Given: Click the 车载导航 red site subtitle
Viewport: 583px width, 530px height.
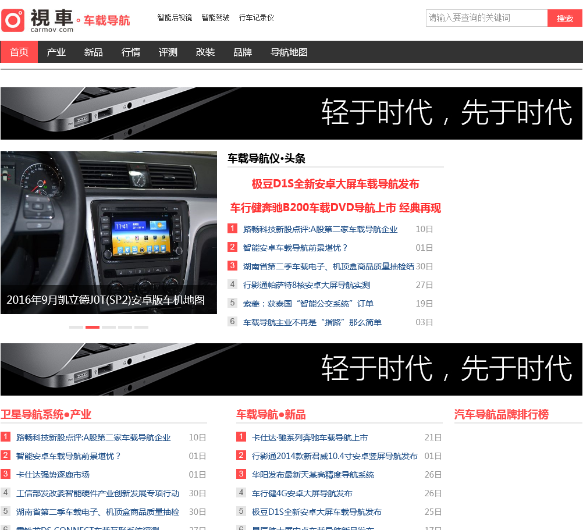Looking at the screenshot, I should [106, 20].
